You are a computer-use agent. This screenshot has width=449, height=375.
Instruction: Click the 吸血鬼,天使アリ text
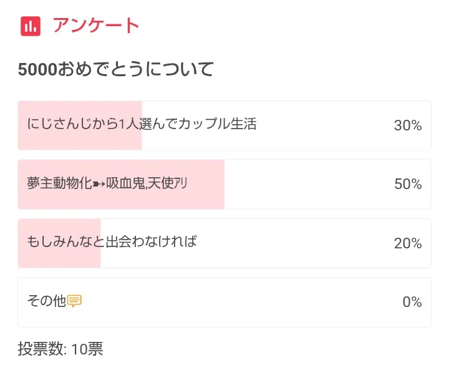pos(147,184)
